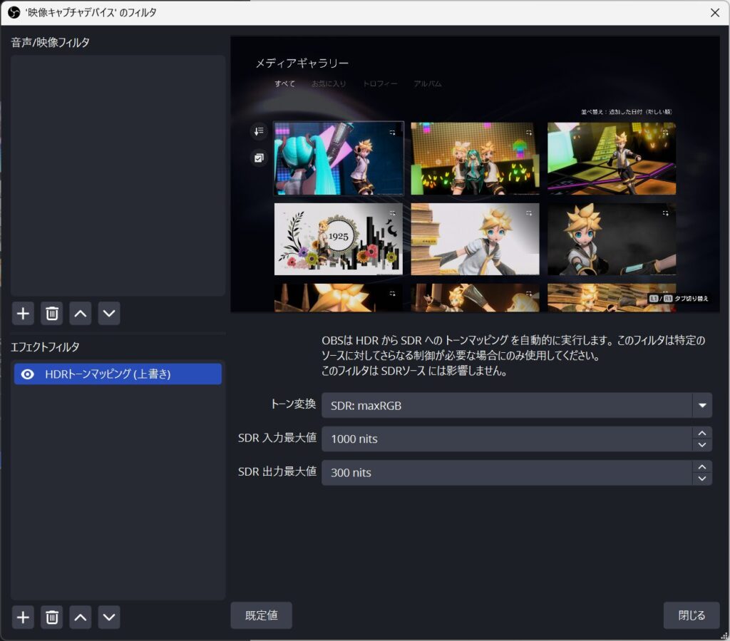This screenshot has height=641, width=730.
Task: Add a new effect filter with plus icon
Action: tap(24, 617)
